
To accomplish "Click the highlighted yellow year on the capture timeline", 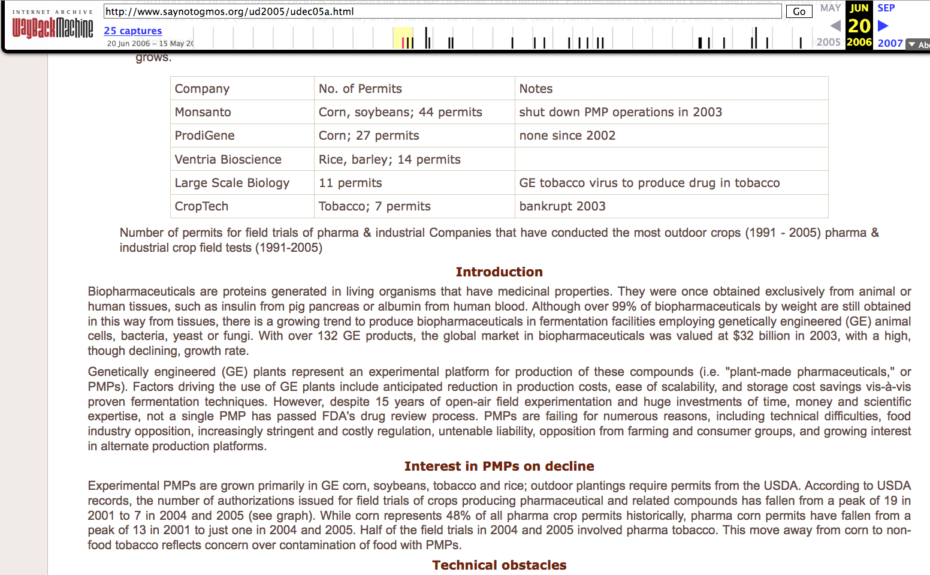I will tap(403, 38).
